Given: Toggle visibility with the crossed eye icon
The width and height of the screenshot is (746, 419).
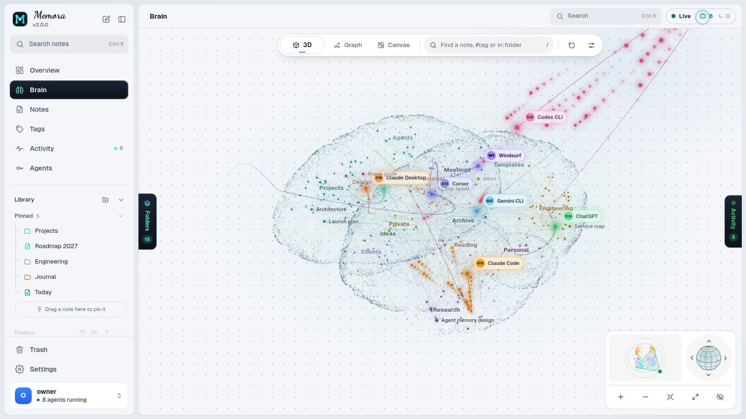Looking at the screenshot, I should [x=720, y=397].
